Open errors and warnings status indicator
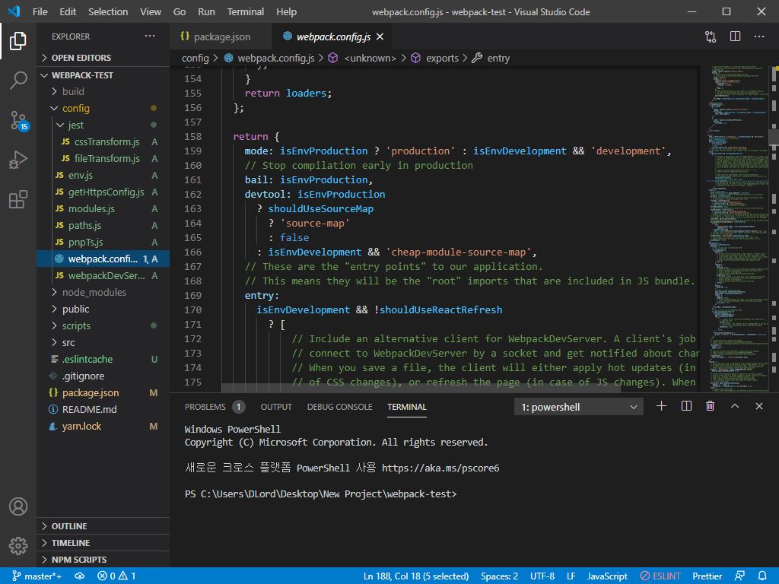Image resolution: width=779 pixels, height=584 pixels. coord(116,576)
